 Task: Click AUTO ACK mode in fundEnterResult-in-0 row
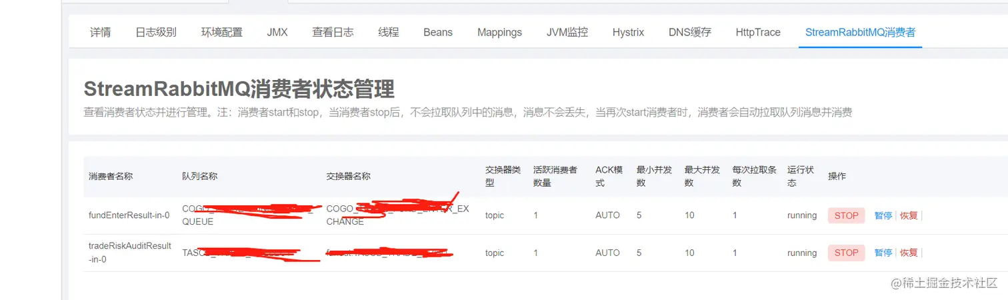coord(607,215)
